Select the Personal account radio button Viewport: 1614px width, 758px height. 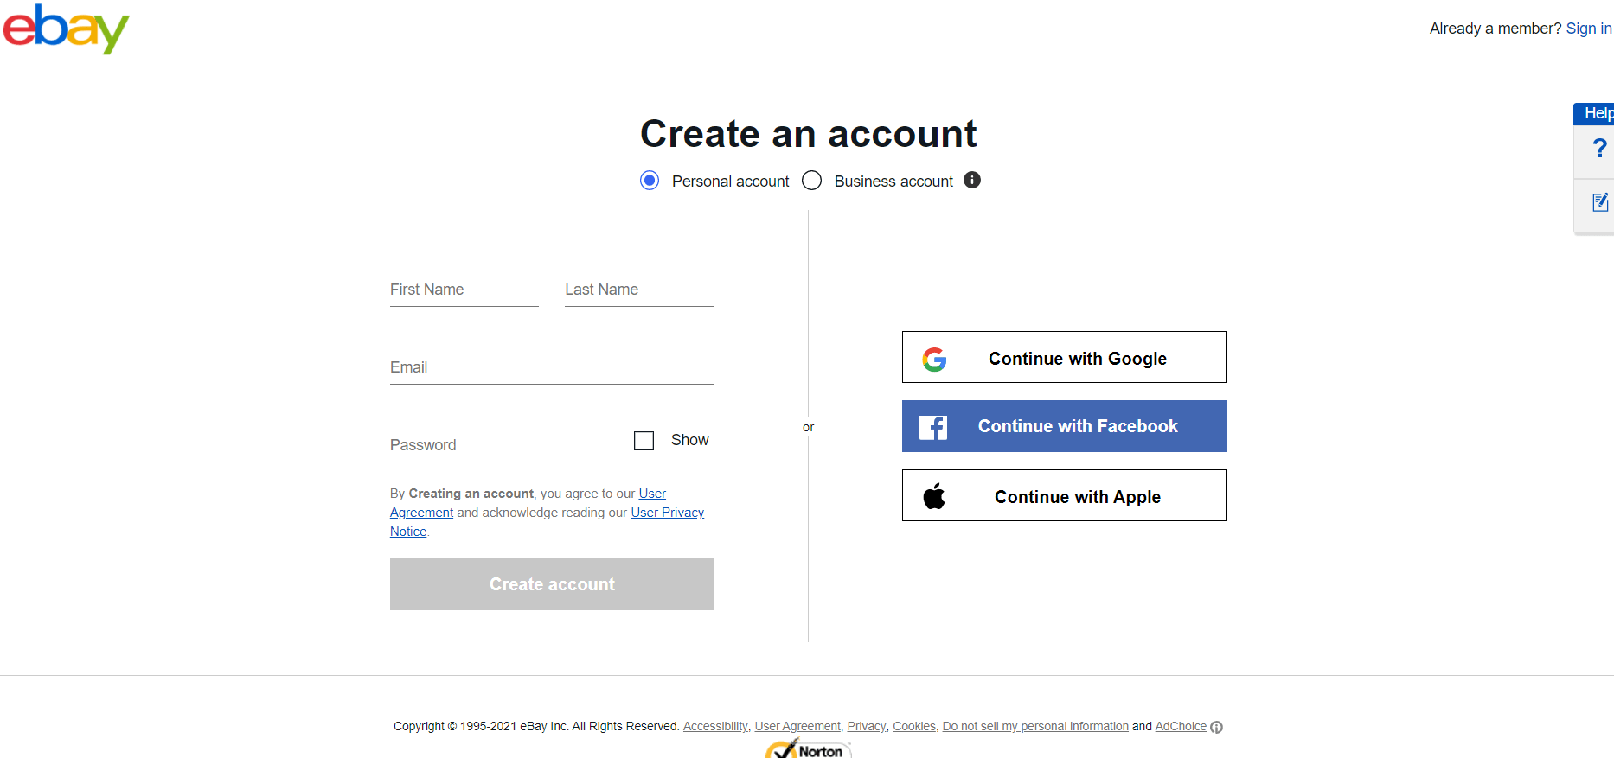650,180
